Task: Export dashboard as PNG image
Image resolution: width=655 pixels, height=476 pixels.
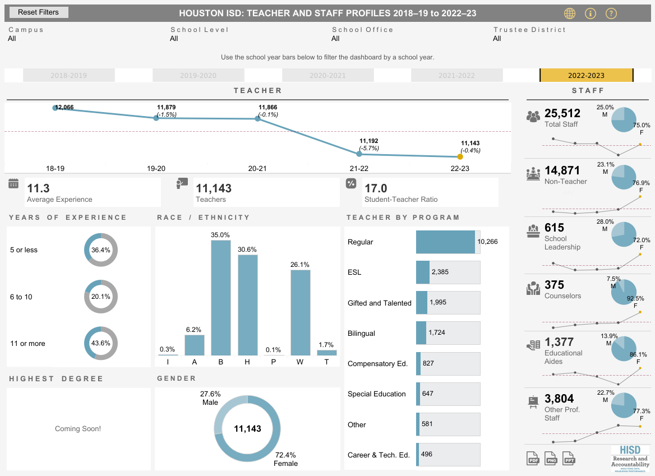Action: (551, 458)
